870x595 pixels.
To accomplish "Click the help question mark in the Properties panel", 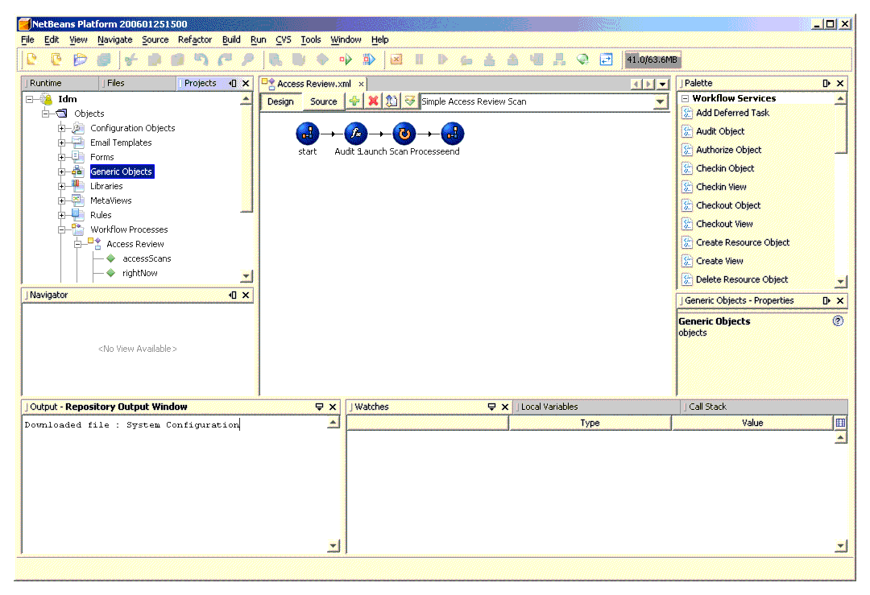I will point(838,321).
